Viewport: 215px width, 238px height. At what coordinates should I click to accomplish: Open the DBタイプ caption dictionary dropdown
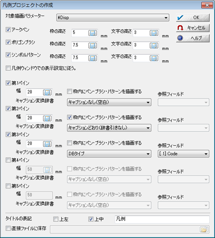[x=109, y=154]
